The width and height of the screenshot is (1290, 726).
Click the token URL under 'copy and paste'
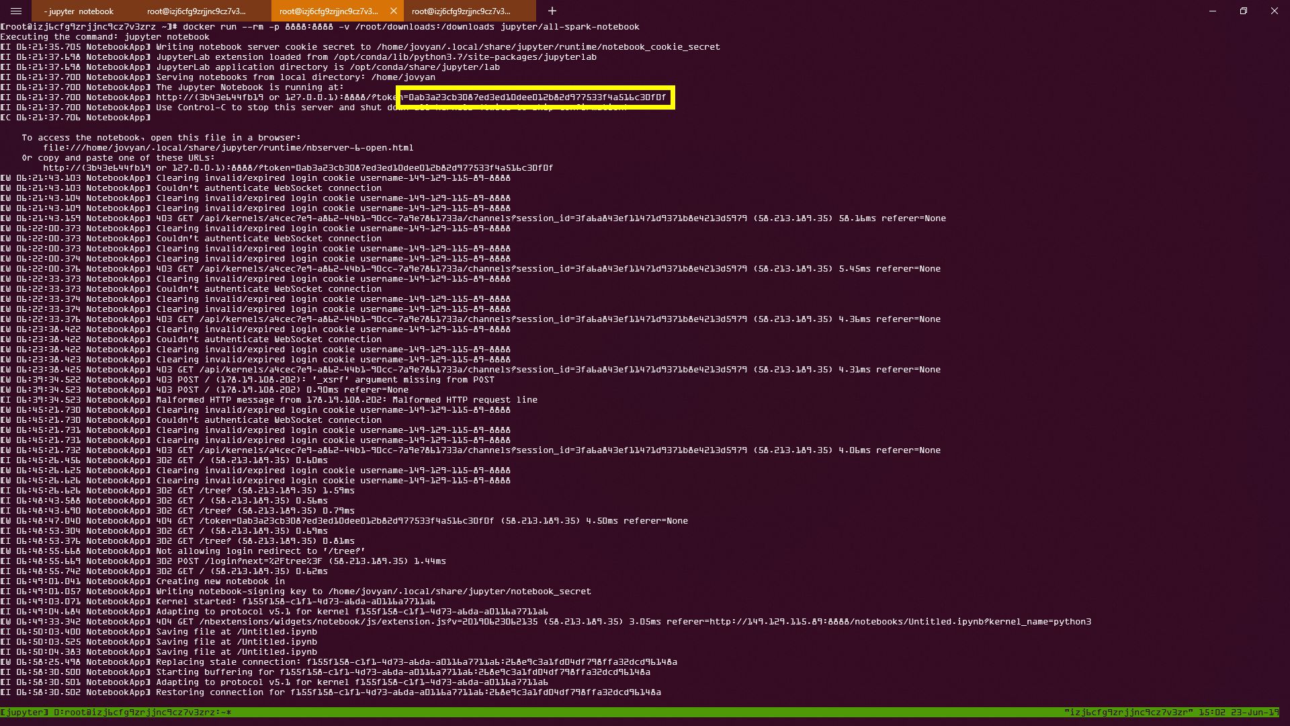coord(298,168)
